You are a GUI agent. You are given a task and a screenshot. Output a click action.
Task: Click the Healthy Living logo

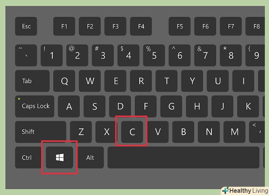point(245,191)
